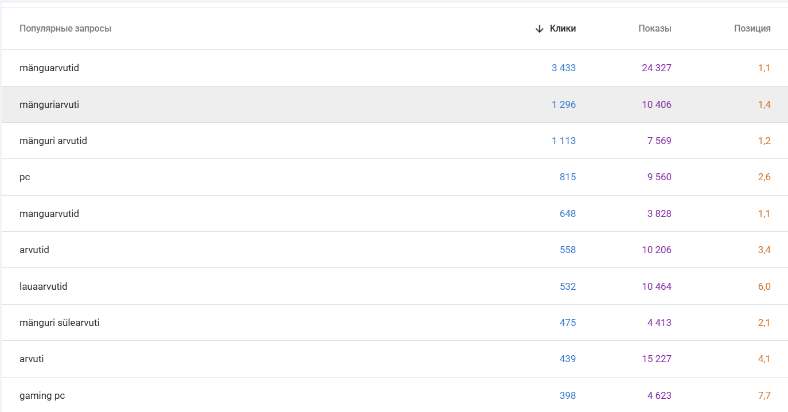Image resolution: width=788 pixels, height=412 pixels.
Task: Select the highlighted mänguriarvuti query
Action: [49, 104]
